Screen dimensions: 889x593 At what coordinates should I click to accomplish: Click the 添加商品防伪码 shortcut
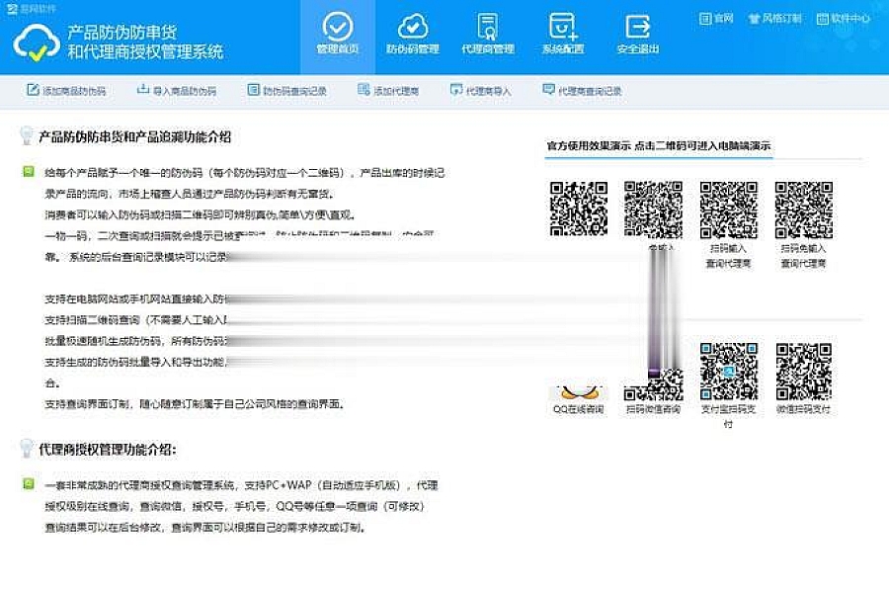pyautogui.click(x=66, y=90)
